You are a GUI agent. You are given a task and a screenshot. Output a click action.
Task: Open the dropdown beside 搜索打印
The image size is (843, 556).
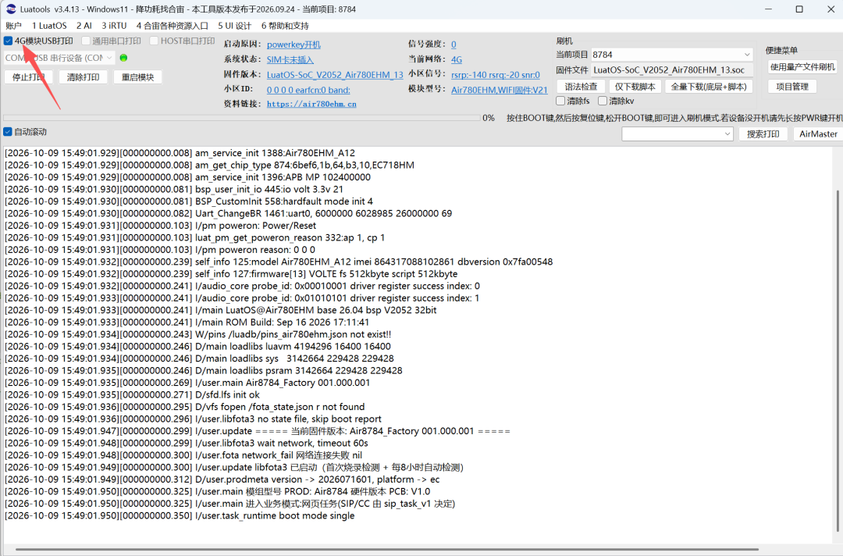(678, 134)
